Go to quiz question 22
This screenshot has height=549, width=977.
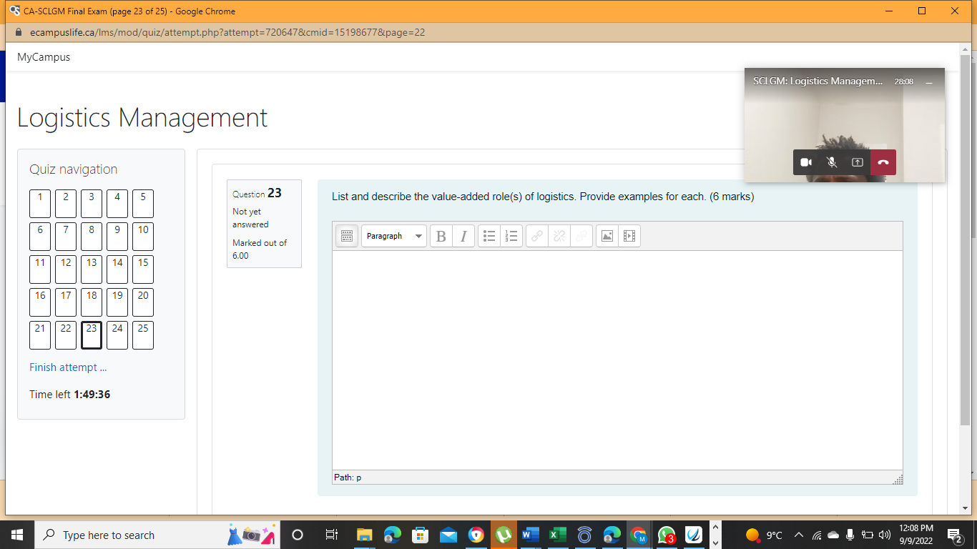tap(66, 335)
